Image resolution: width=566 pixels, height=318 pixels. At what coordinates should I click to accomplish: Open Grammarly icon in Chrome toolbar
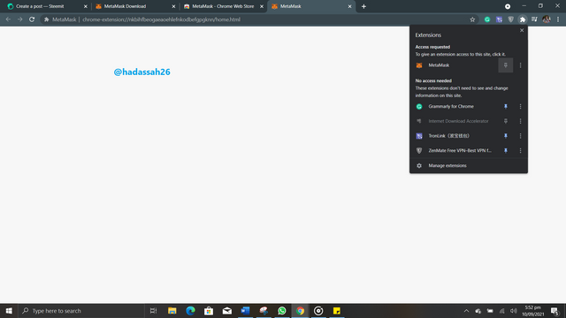pyautogui.click(x=487, y=19)
